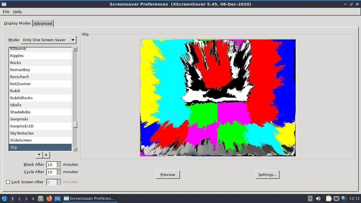
Task: Decrease Blank After minutes with down stepper
Action: (x=59, y=166)
